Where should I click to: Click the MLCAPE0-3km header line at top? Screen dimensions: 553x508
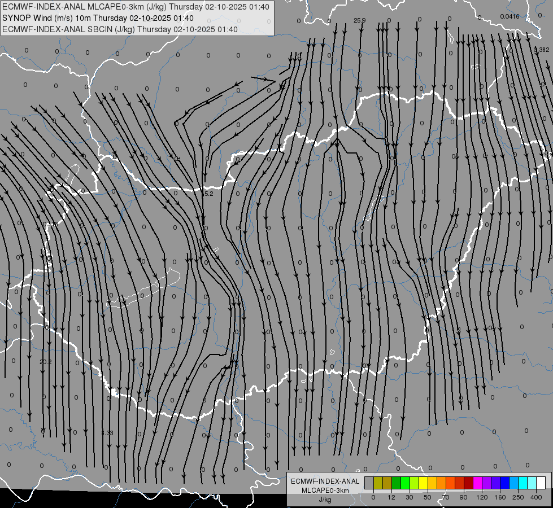(136, 7)
